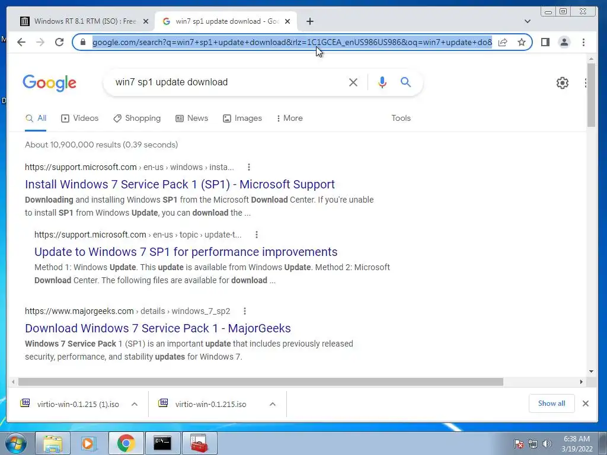This screenshot has height=455, width=607.
Task: Open Action Center flag in tray
Action: (x=519, y=443)
